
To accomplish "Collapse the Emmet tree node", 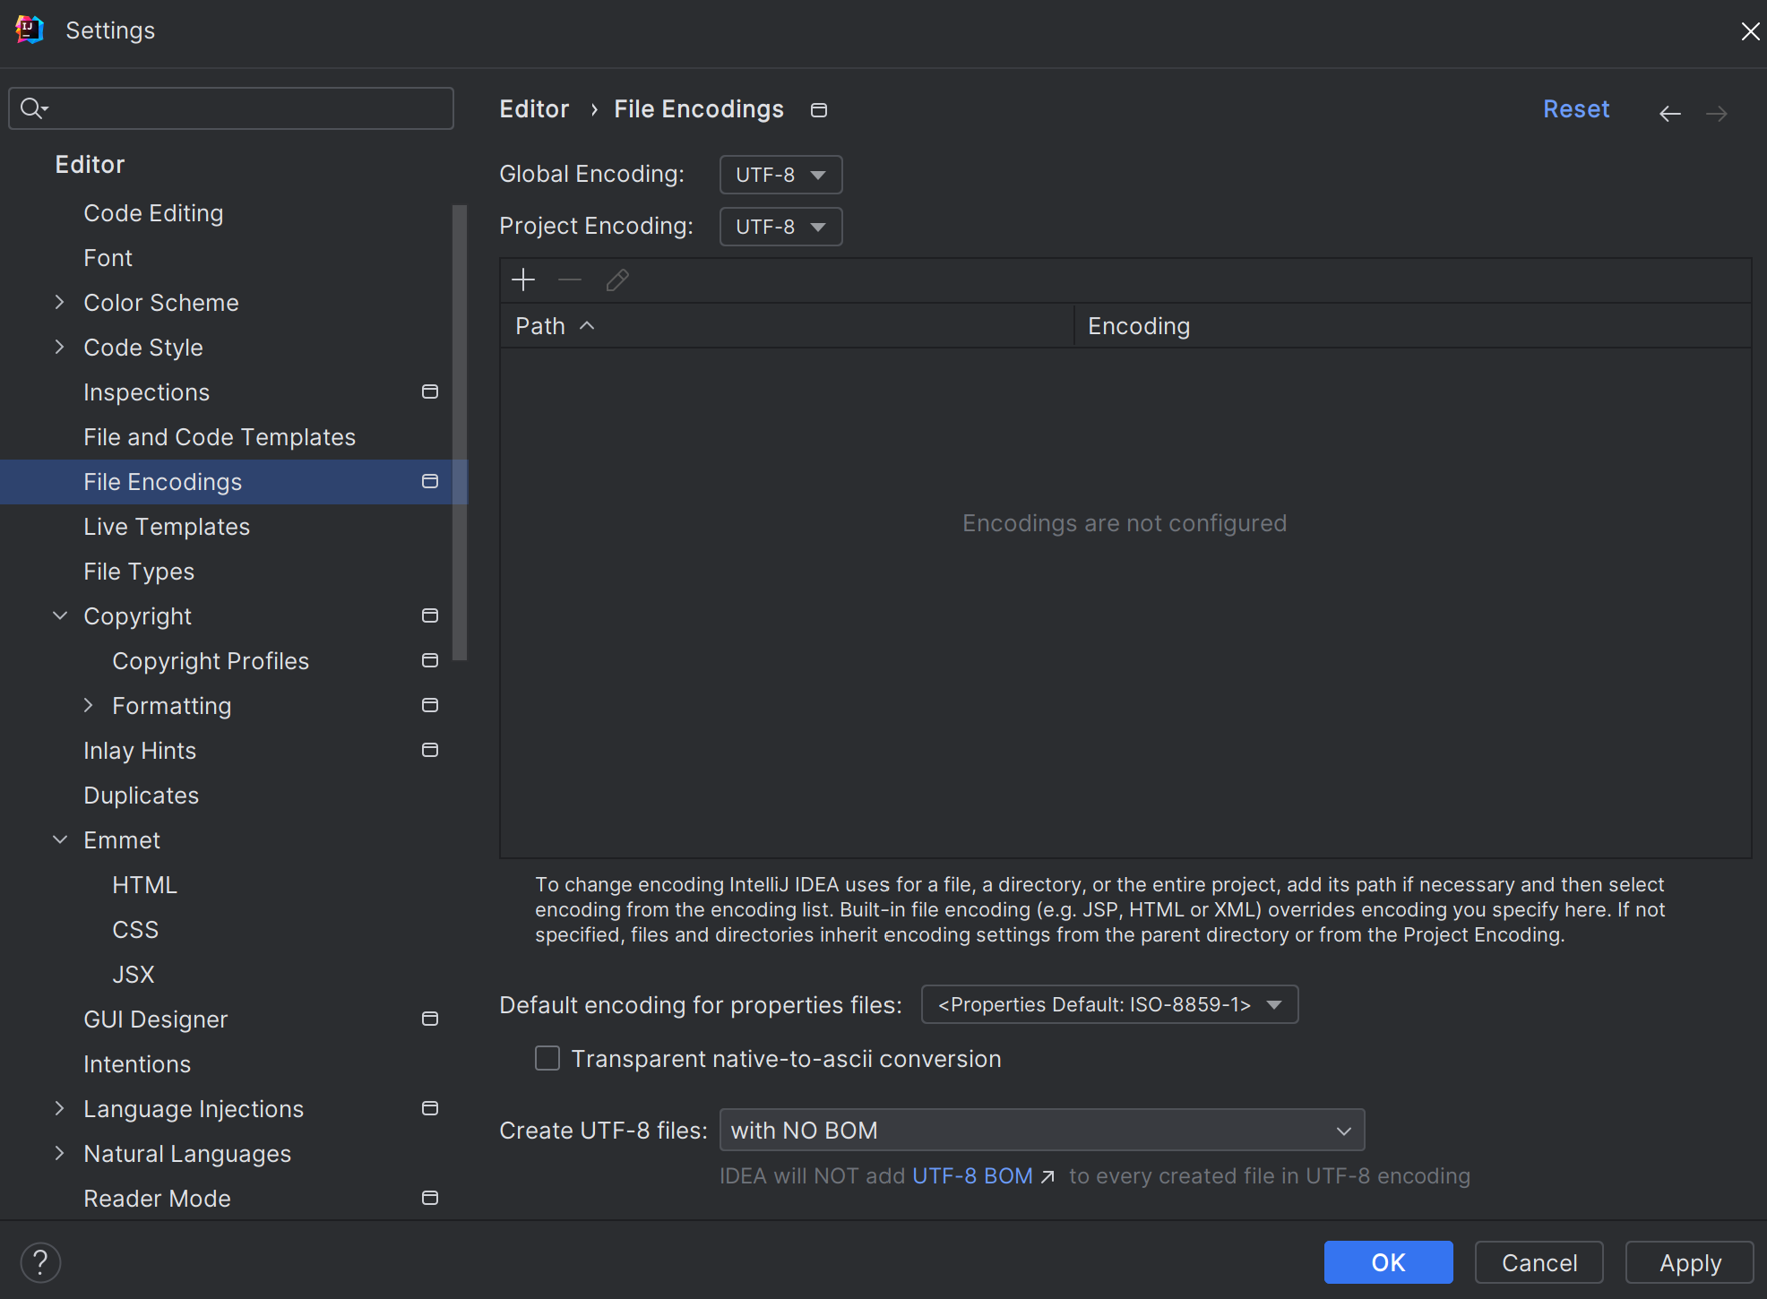I will [x=60, y=839].
